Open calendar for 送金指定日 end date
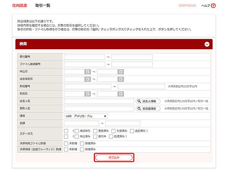 [x=121, y=79]
